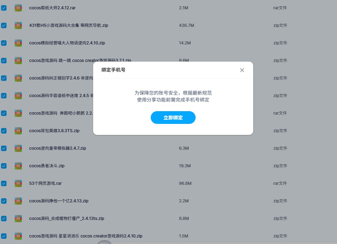The width and height of the screenshot is (337, 244).
Task: Click rar文件 type of 53个网页游戏.rar row
Action: (280, 183)
